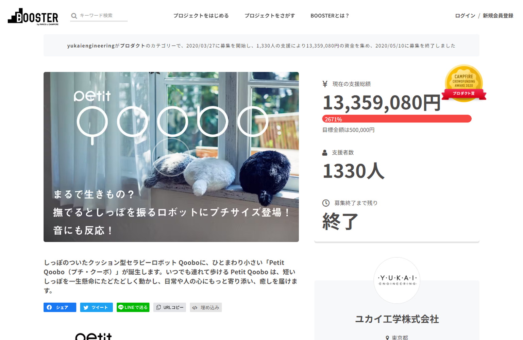Viewport: 523px width, 340px height.
Task: Click the Facebook icon on シェア button
Action: point(49,307)
